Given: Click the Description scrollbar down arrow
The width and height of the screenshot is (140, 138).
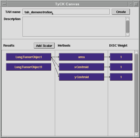Looking at the screenshot, I should [x=128, y=35].
